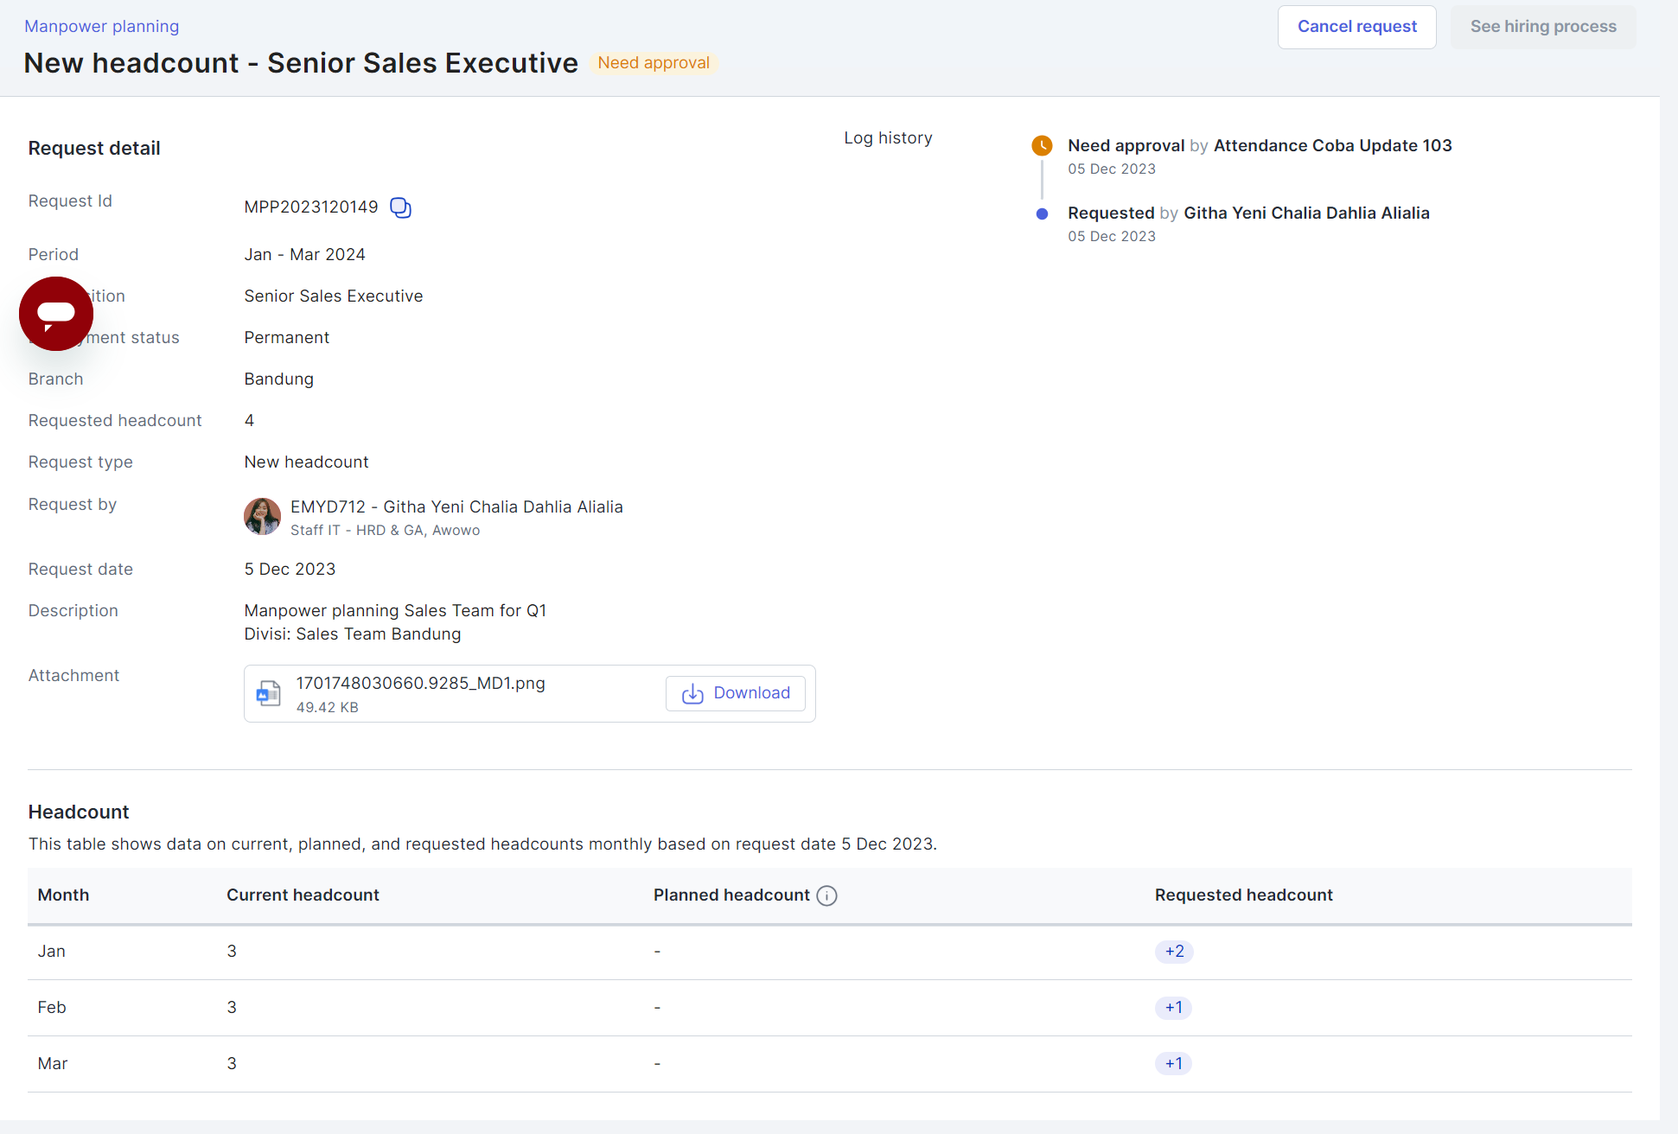Click the orange clock Need approval icon

coord(1042,145)
